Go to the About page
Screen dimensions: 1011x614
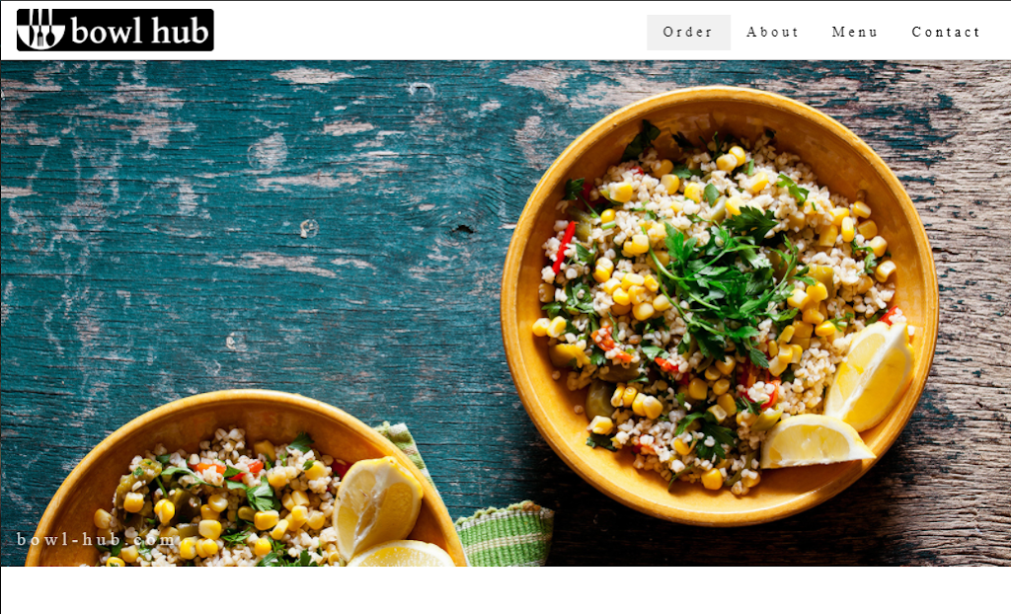point(772,33)
